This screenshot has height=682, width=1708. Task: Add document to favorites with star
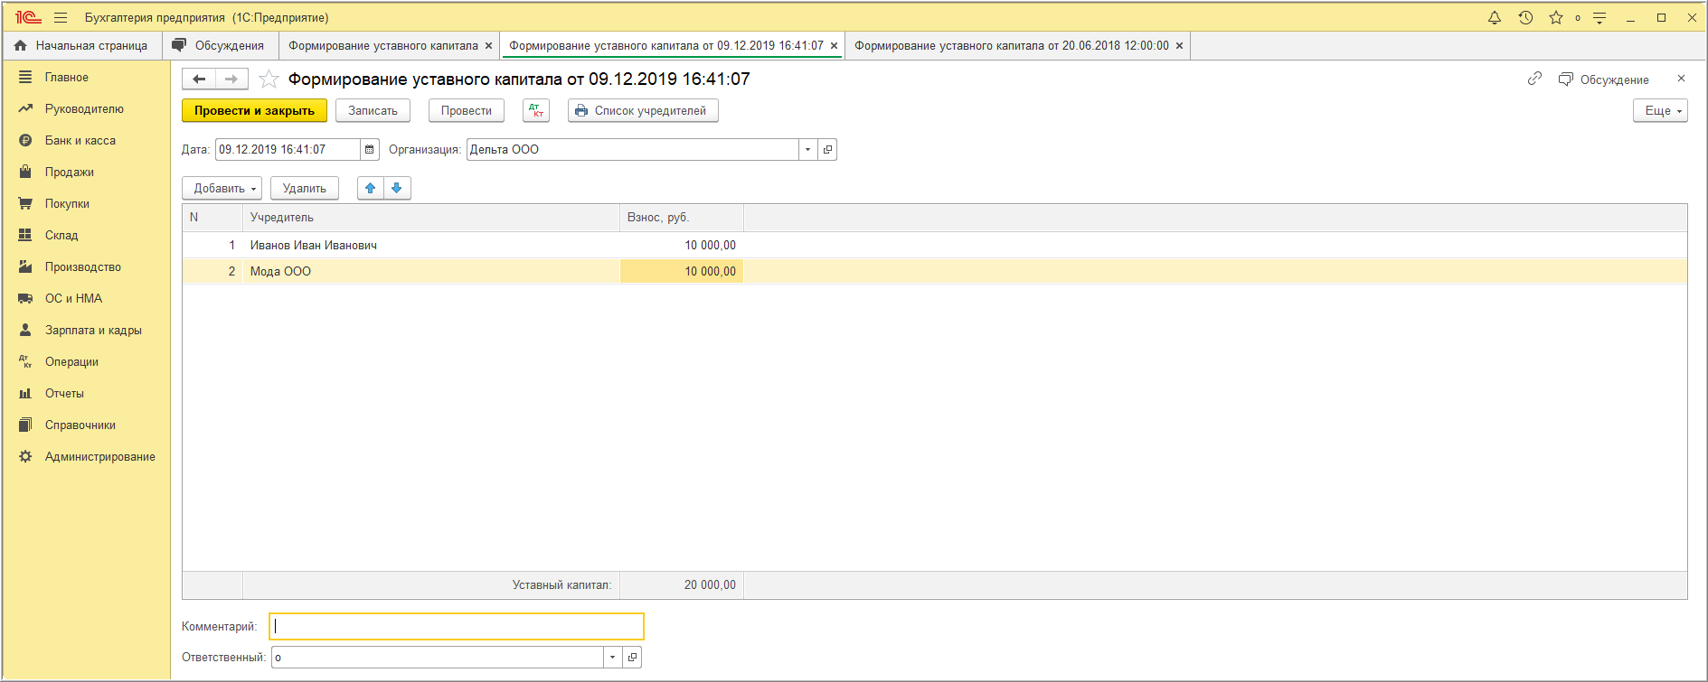coord(269,79)
